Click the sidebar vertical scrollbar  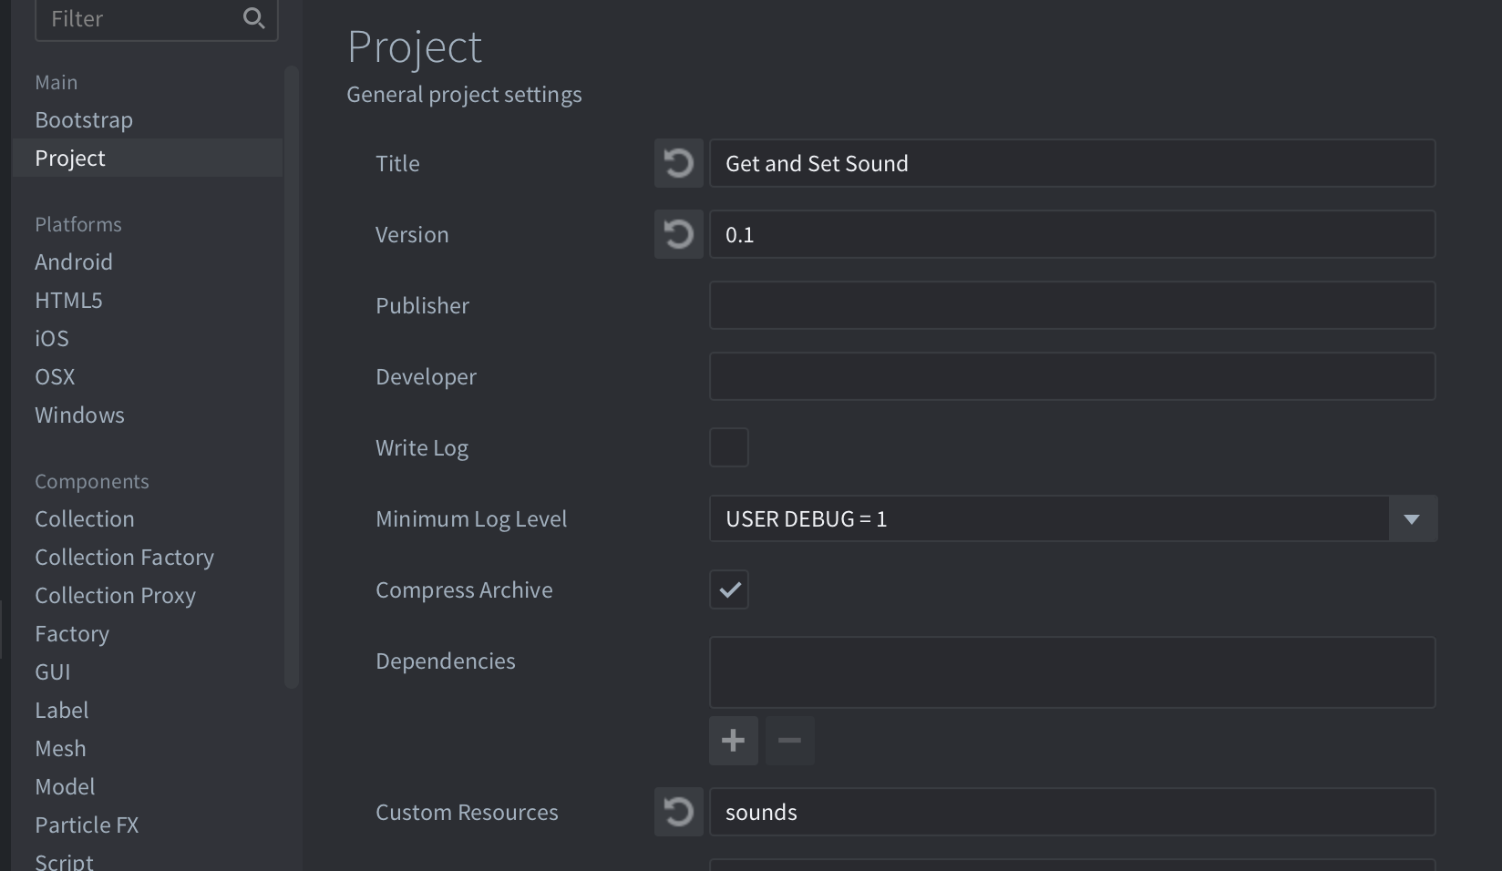click(x=292, y=376)
